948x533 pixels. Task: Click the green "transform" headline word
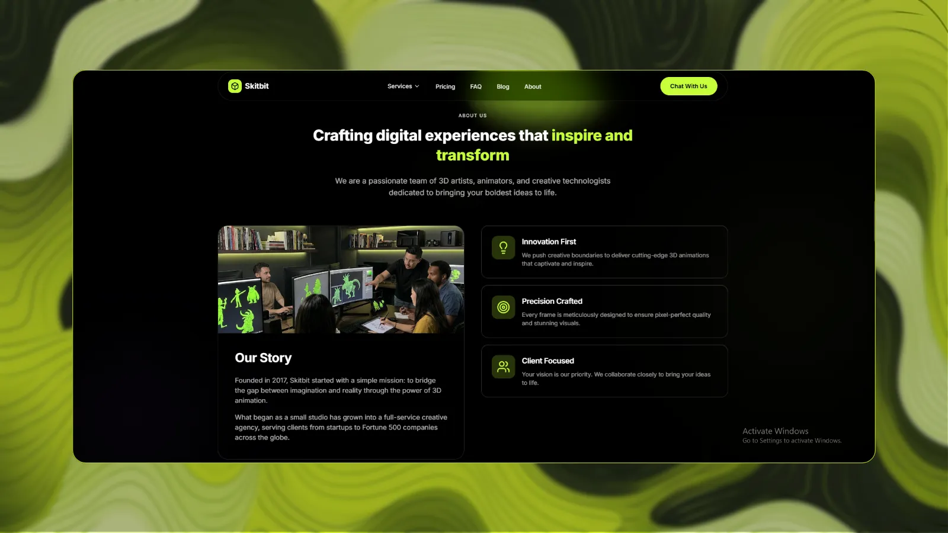472,155
